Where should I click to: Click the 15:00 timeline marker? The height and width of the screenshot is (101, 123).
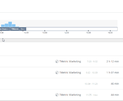point(88,31)
